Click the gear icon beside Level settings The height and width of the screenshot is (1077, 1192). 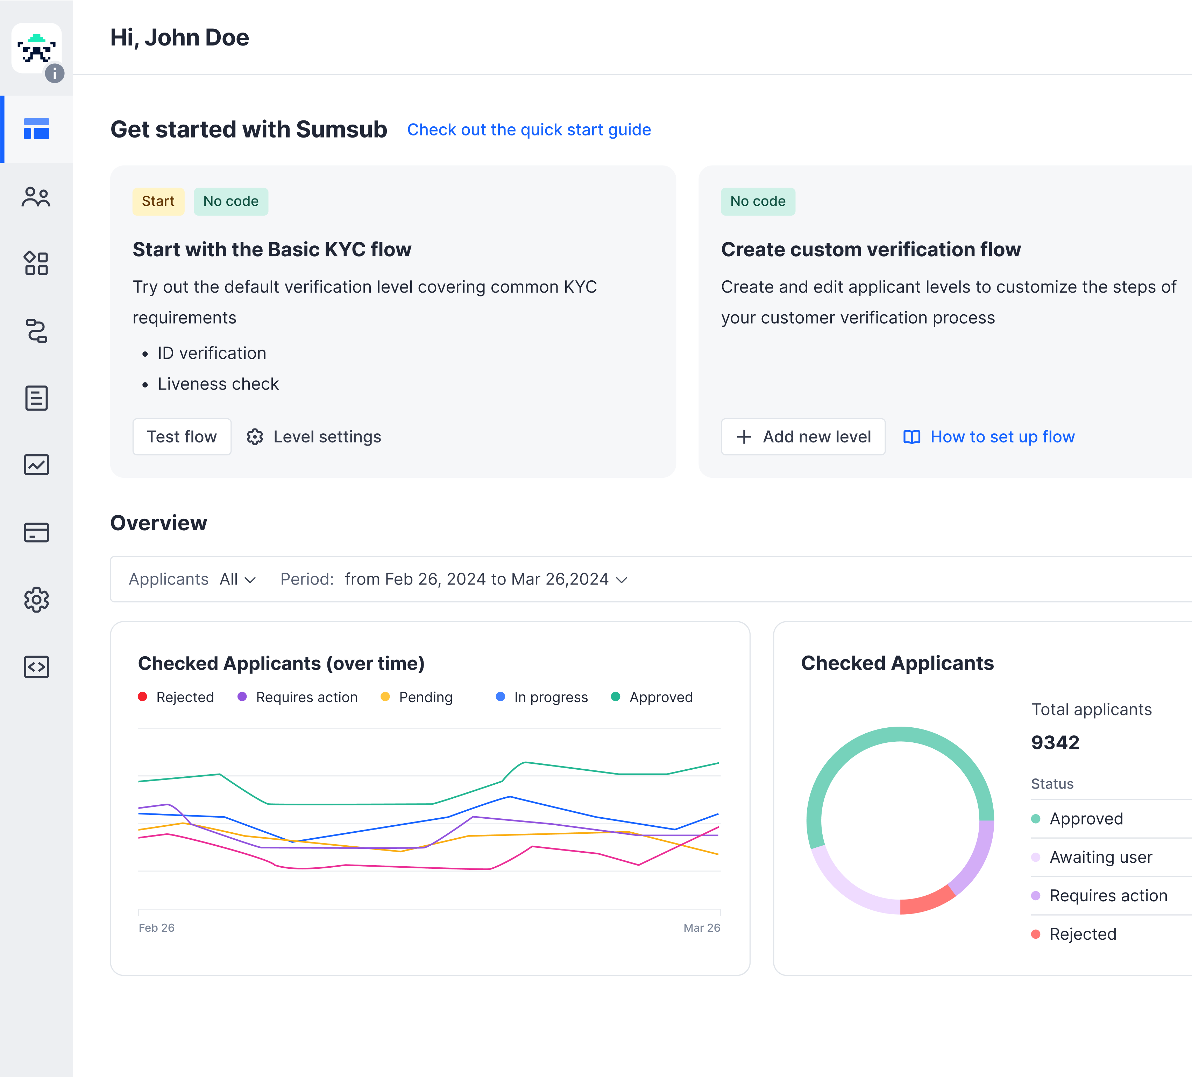[x=255, y=437]
